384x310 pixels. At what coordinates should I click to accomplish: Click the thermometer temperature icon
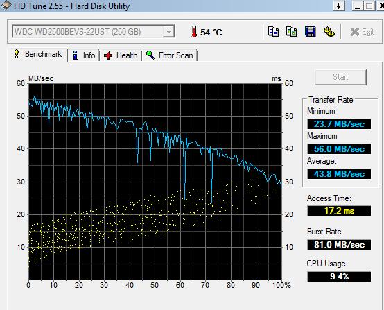(193, 32)
